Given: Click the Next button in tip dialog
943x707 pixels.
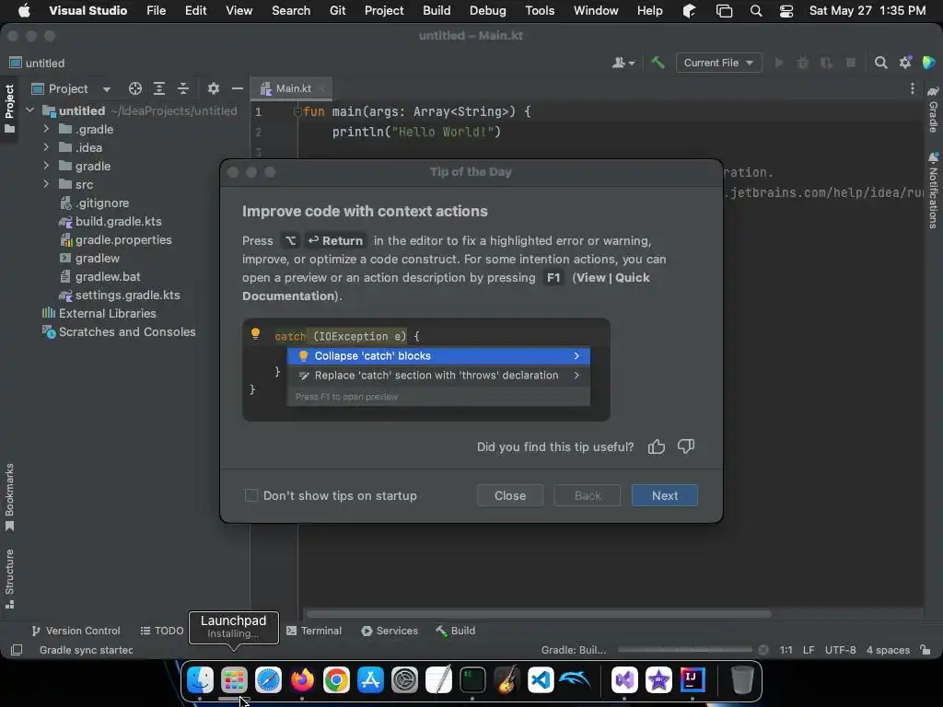Looking at the screenshot, I should (665, 495).
